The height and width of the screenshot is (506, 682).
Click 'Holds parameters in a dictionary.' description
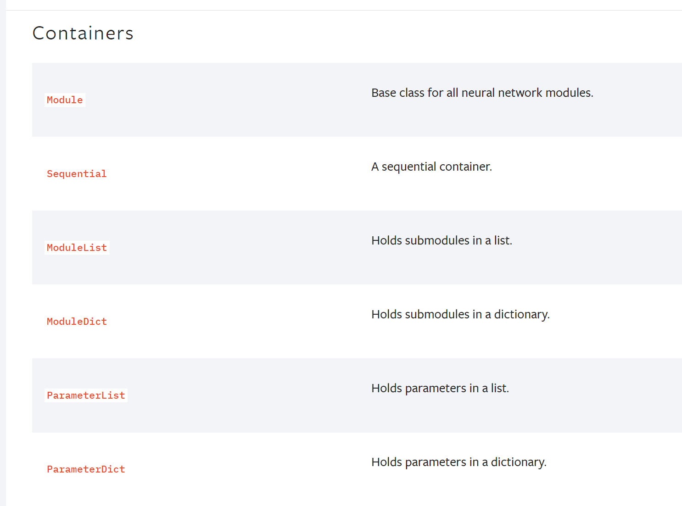coord(459,462)
